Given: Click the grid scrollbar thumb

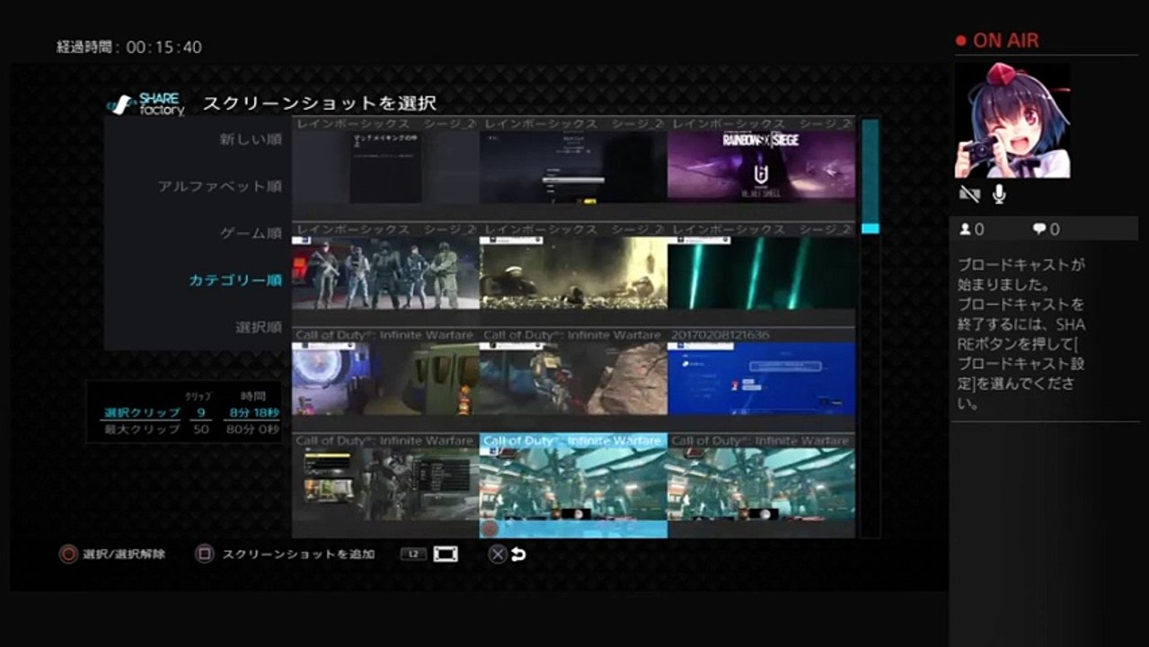Looking at the screenshot, I should 870,228.
